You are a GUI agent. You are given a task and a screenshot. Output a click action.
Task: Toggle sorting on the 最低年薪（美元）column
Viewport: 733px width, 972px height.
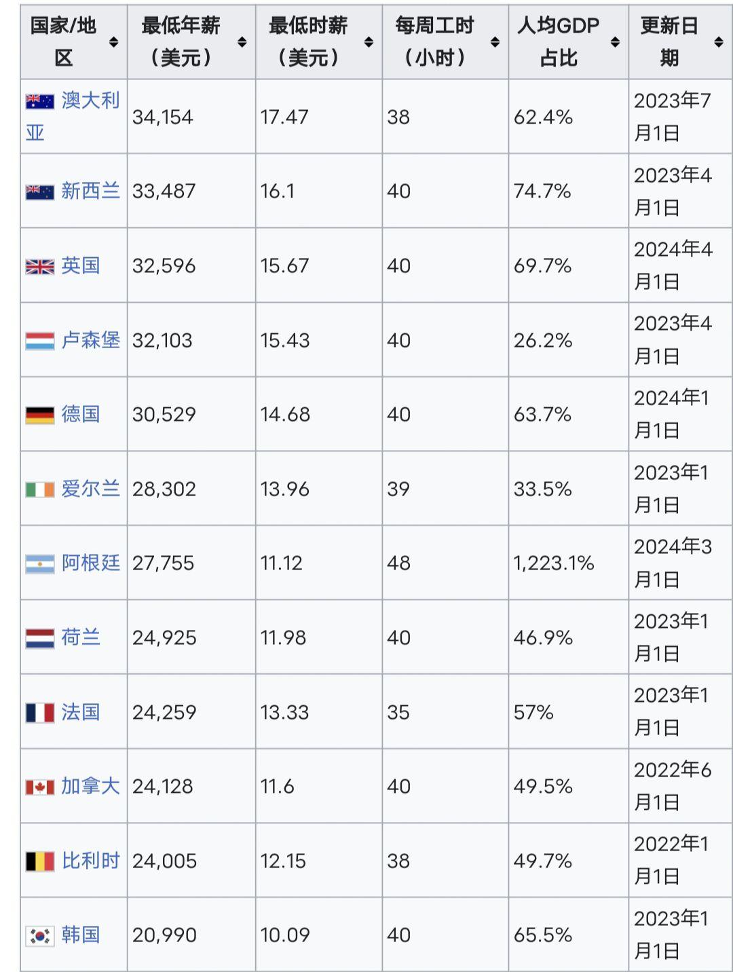241,41
